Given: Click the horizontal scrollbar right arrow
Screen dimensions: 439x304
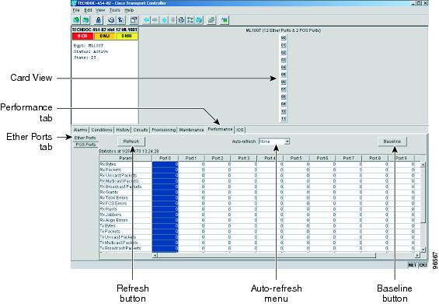Looking at the screenshot, I should [x=417, y=255].
